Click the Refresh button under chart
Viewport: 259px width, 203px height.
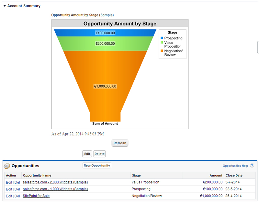(x=120, y=143)
